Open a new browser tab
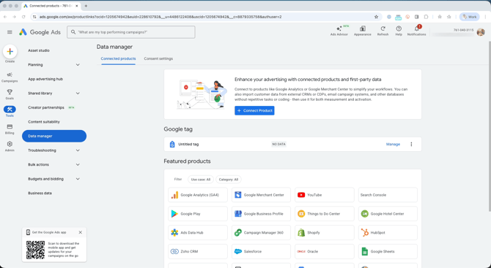The width and height of the screenshot is (491, 268). [x=86, y=6]
